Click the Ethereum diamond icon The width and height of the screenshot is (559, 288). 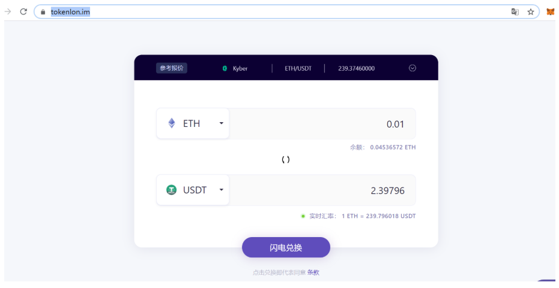(172, 123)
